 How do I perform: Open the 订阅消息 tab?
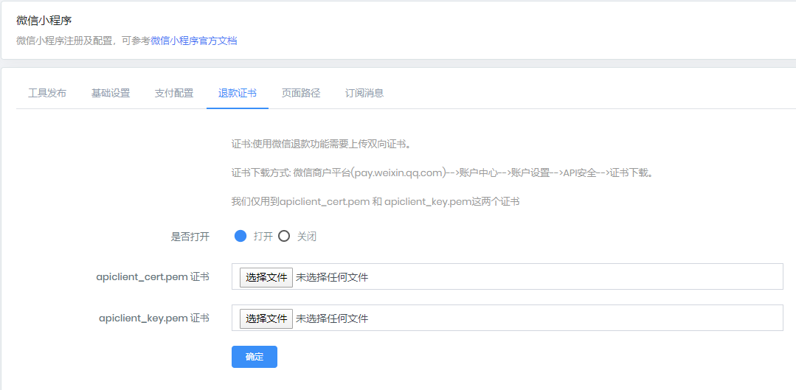tap(364, 93)
